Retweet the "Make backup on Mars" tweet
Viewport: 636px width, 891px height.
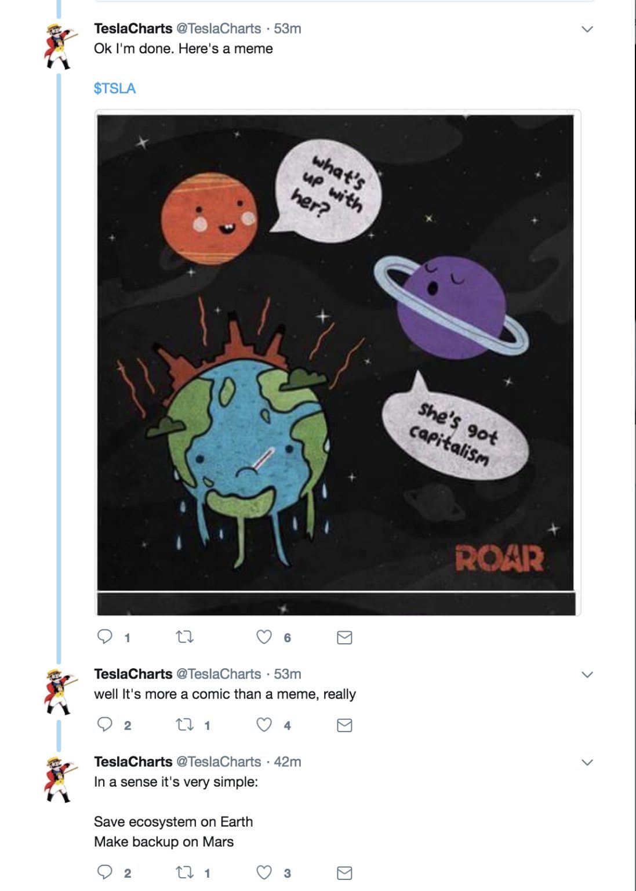pos(184,872)
